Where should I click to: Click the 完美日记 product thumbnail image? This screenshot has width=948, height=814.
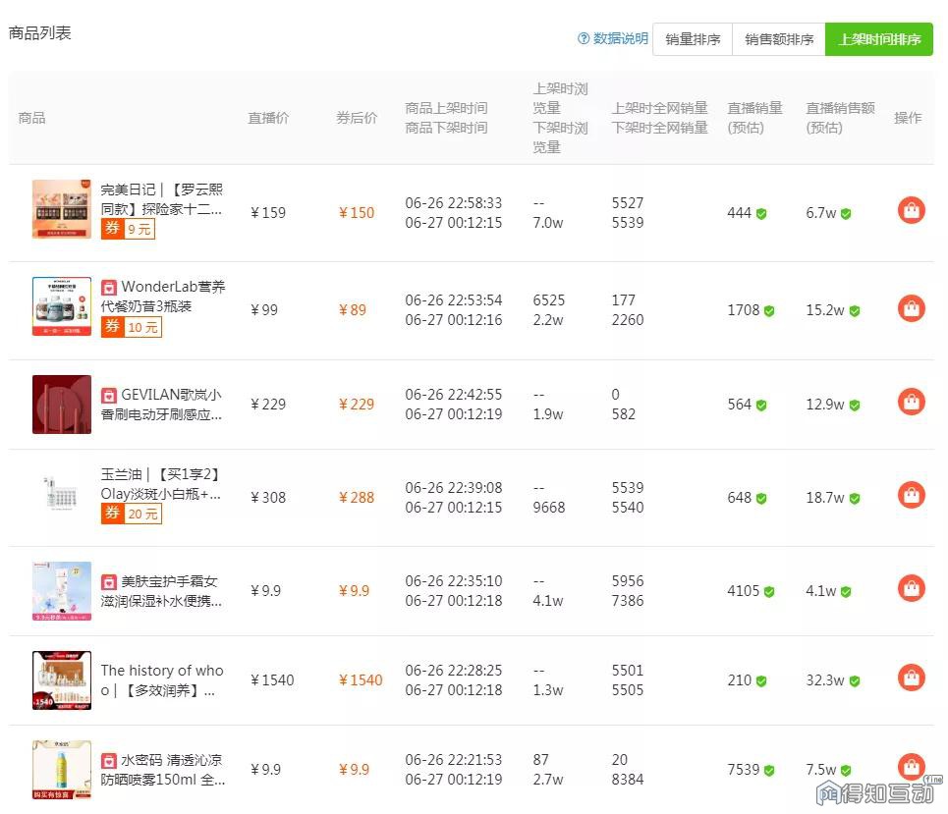[x=62, y=209]
